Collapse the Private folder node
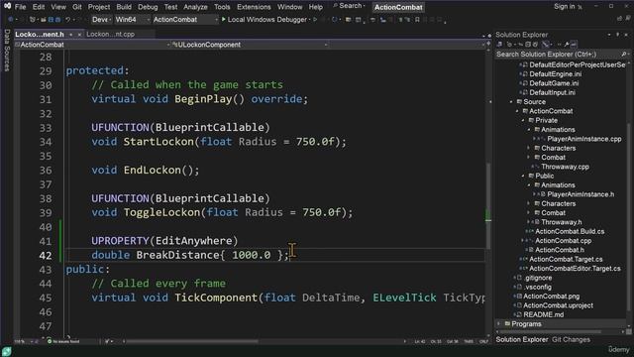Image resolution: width=634 pixels, height=357 pixels. pyautogui.click(x=523, y=120)
